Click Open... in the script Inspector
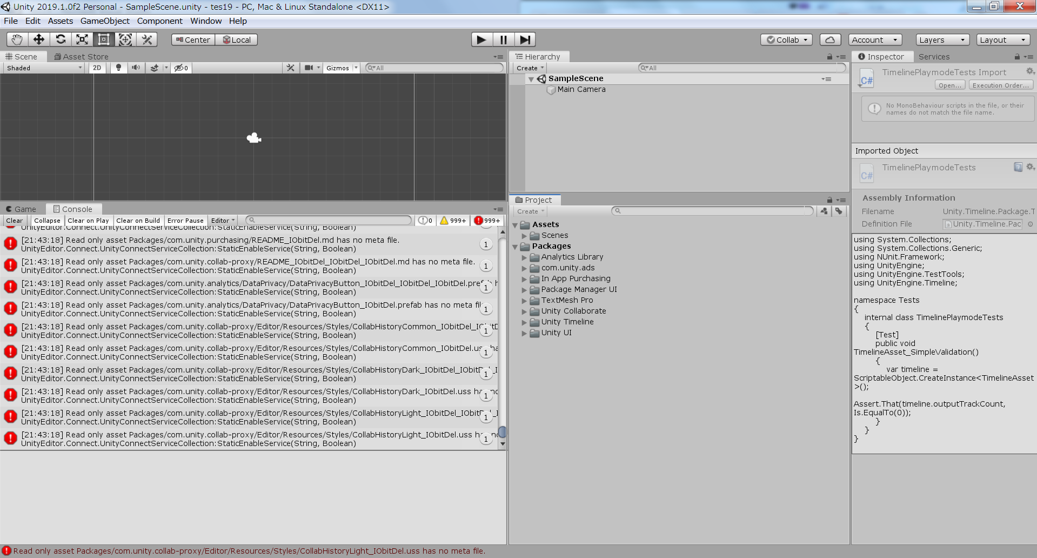The image size is (1037, 558). 949,85
